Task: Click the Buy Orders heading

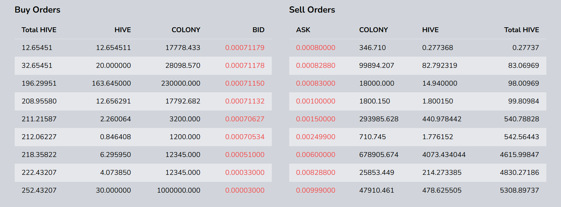Action: coord(37,10)
